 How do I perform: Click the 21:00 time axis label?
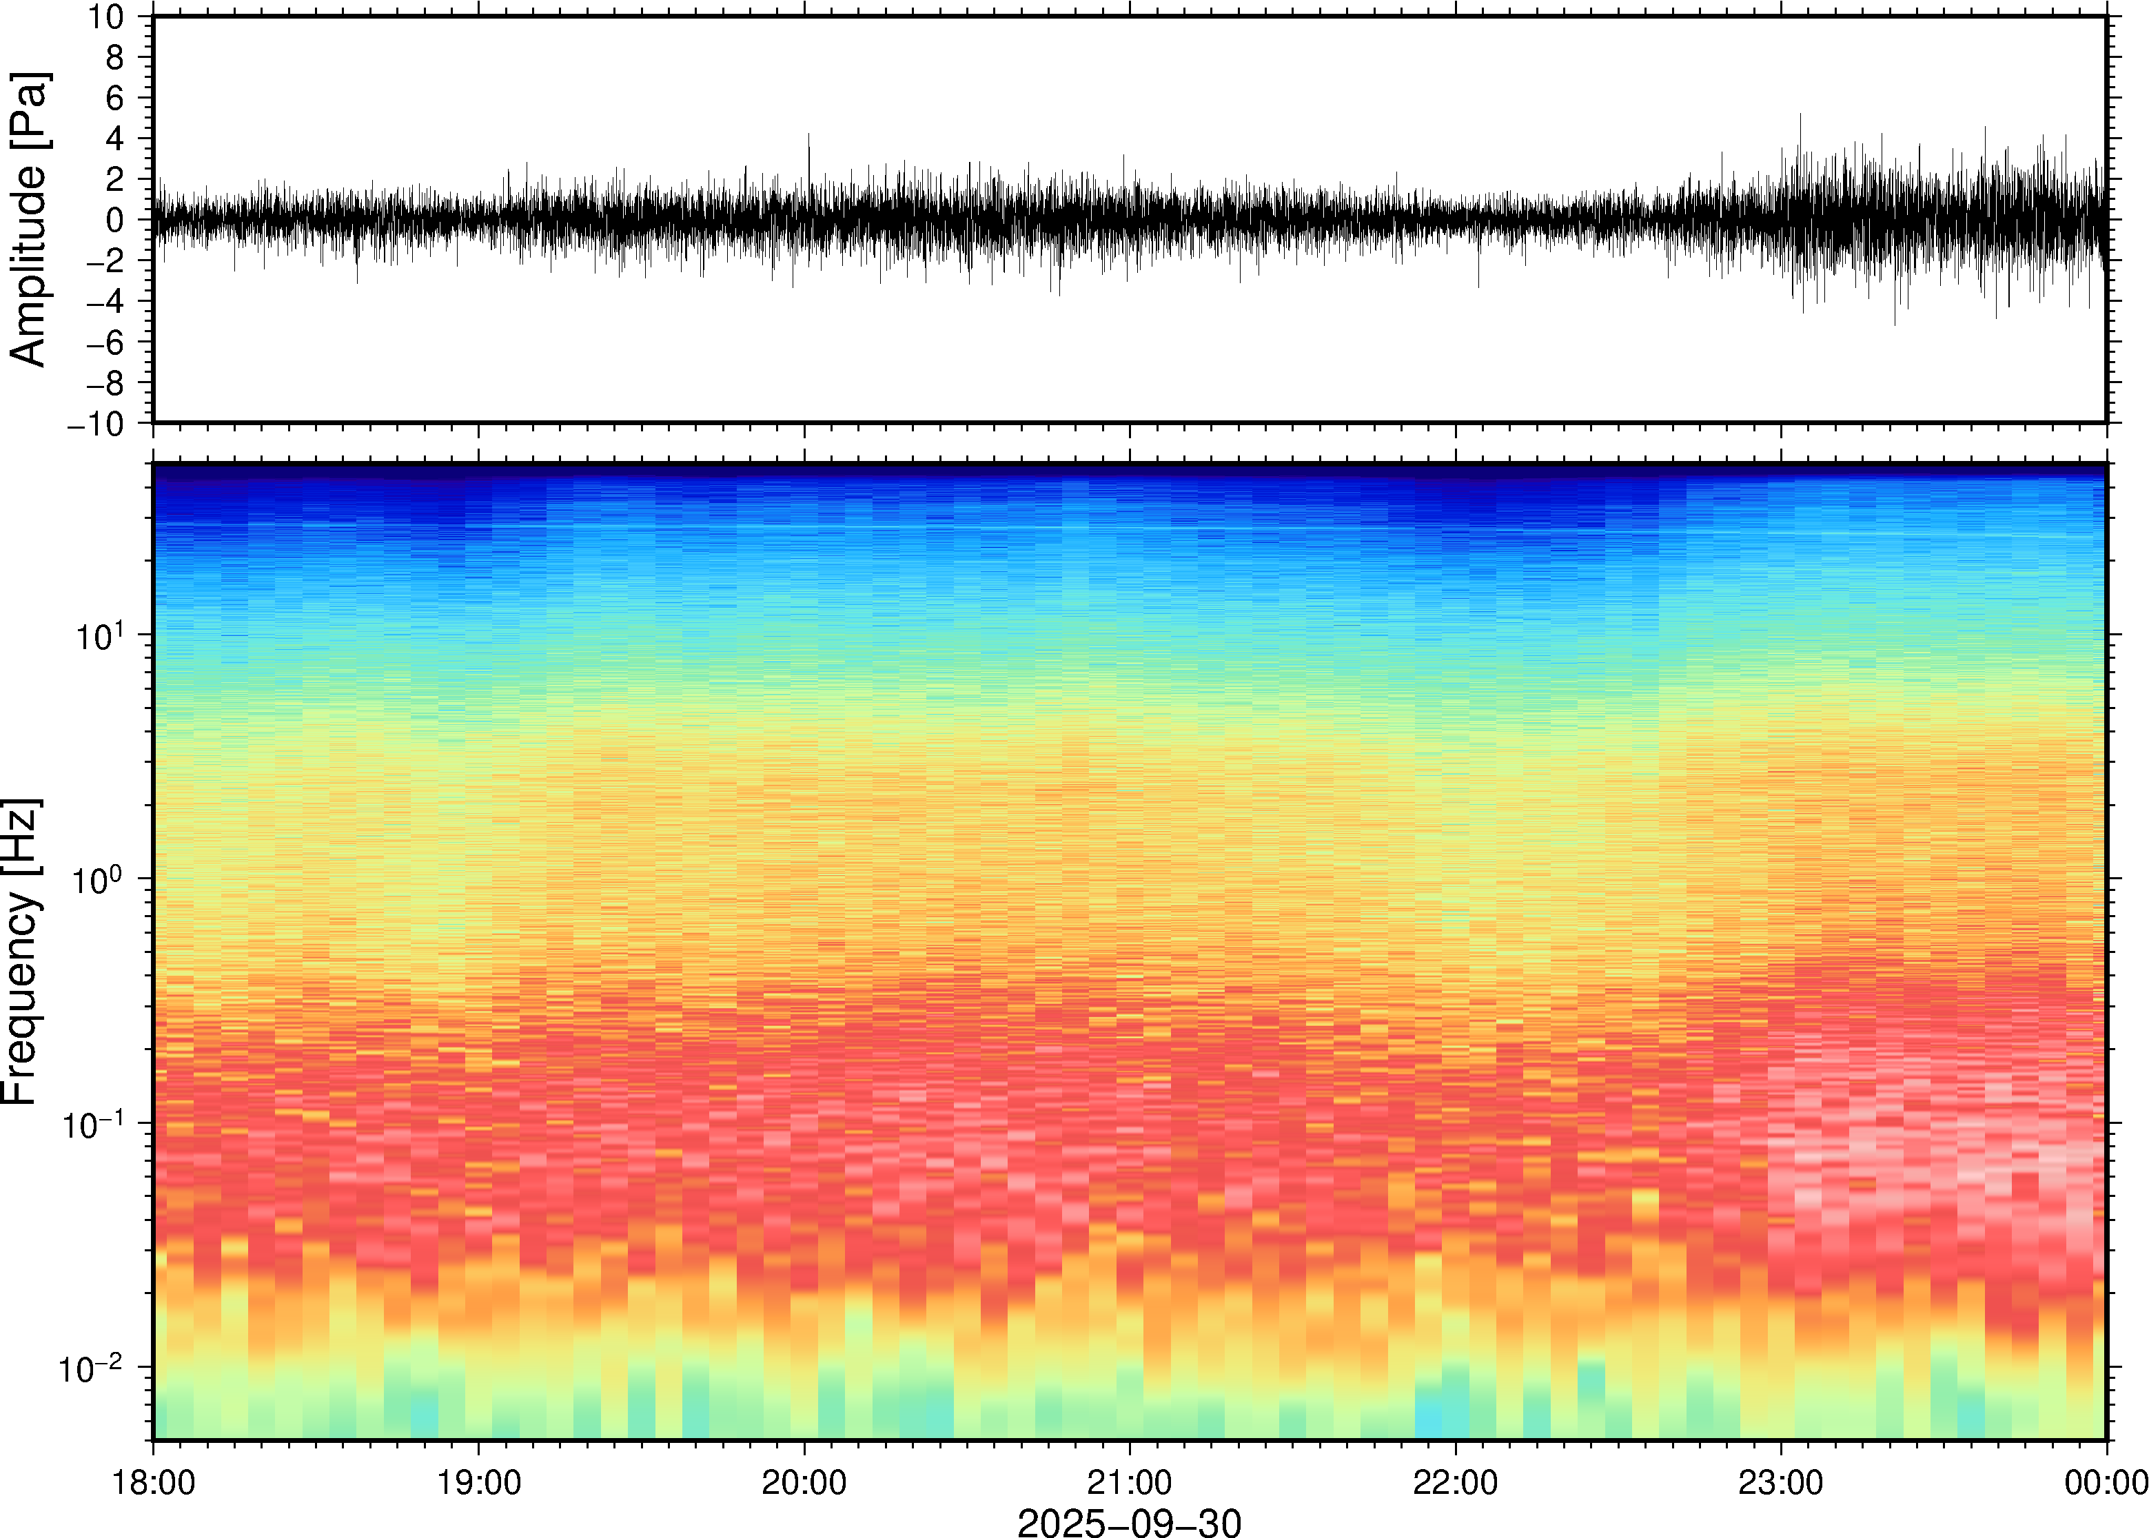click(1129, 1482)
